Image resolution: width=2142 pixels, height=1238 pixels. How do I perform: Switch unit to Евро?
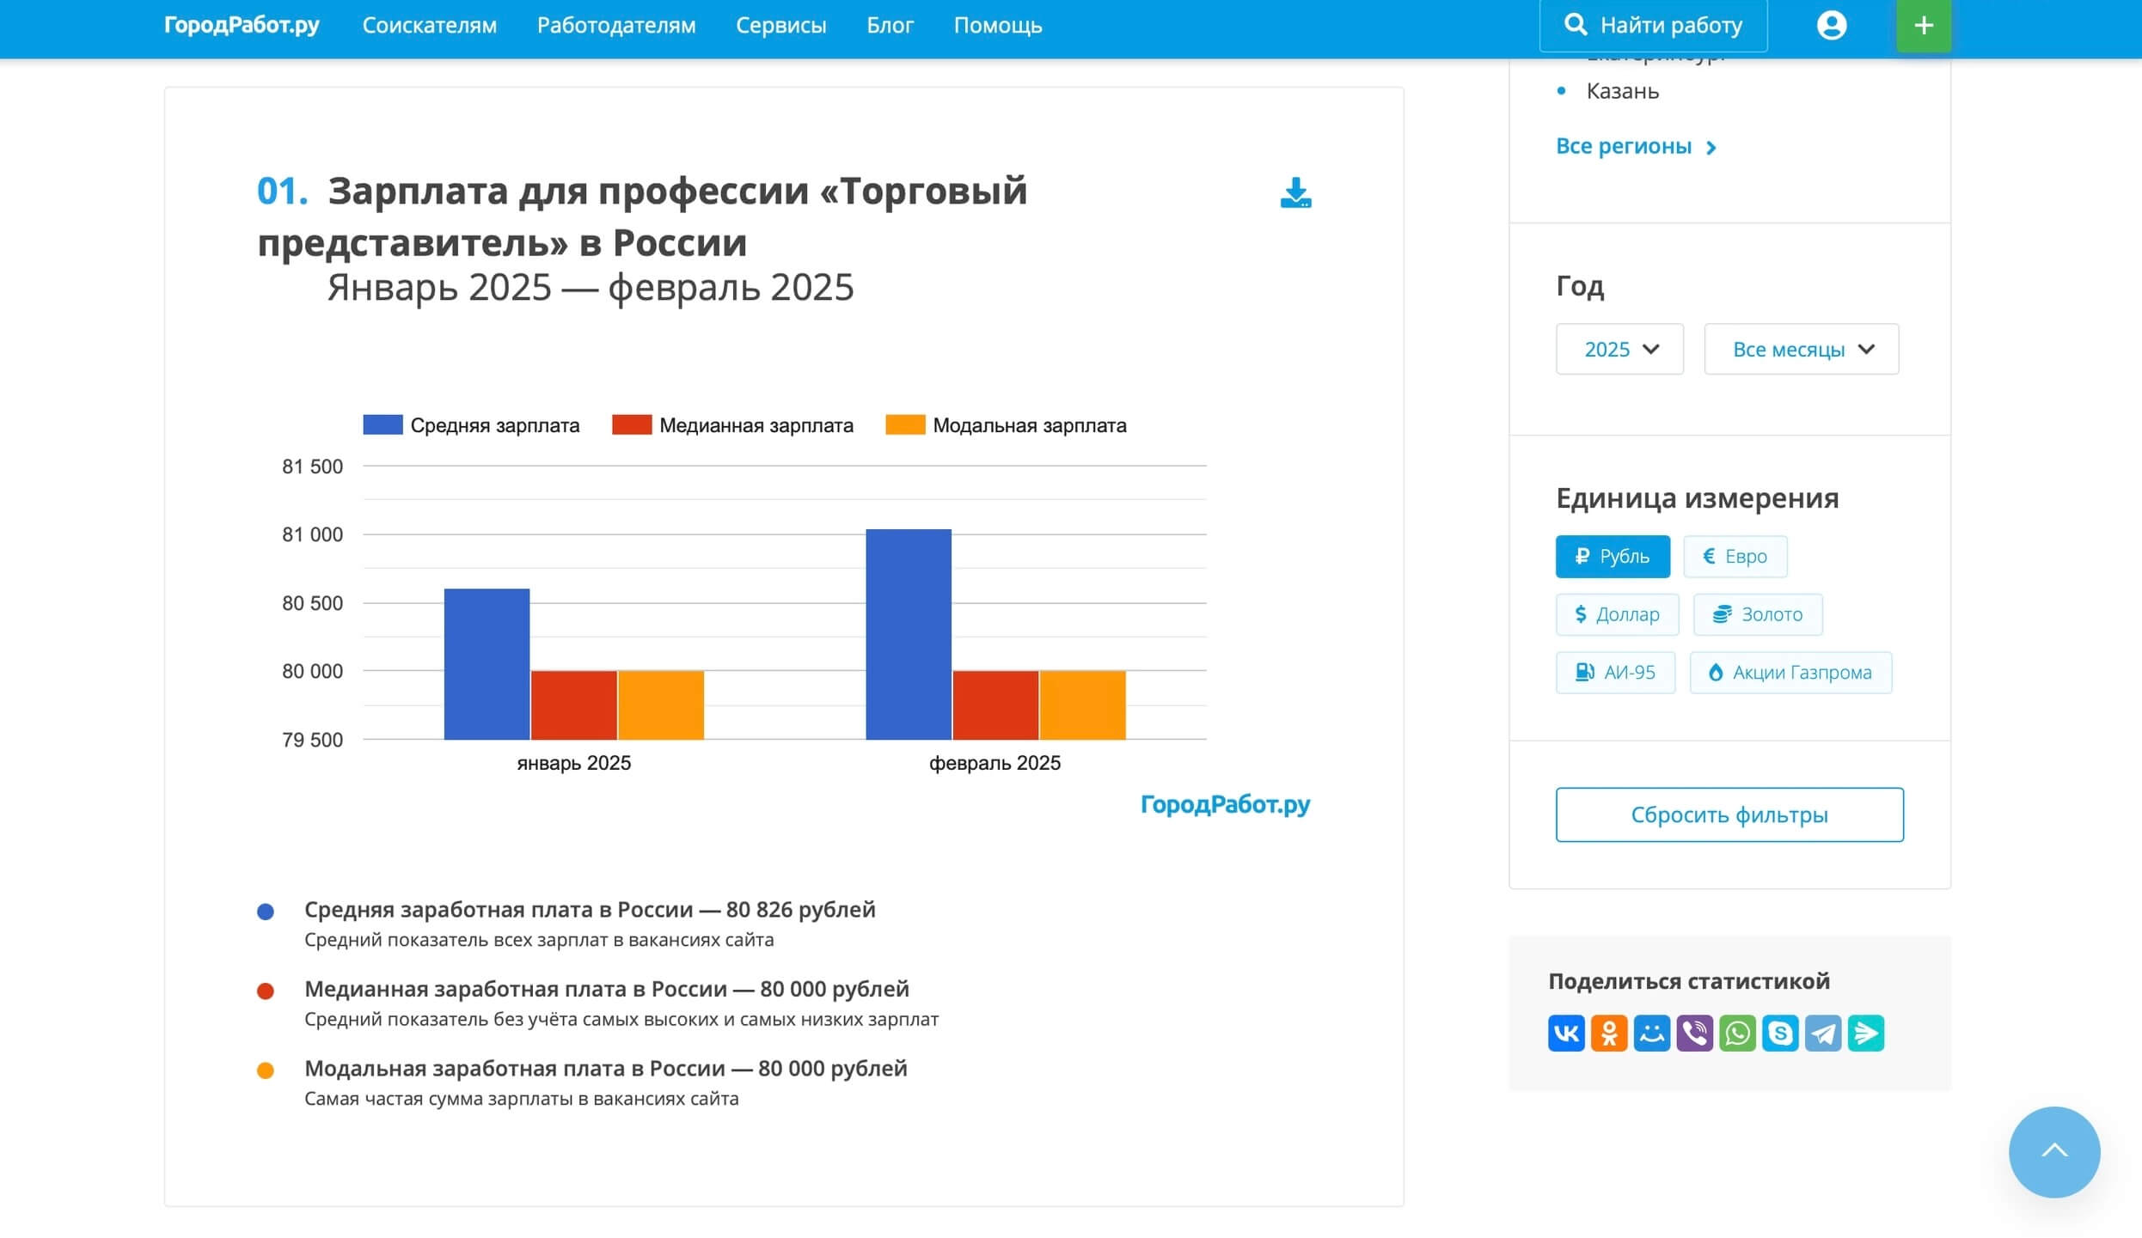[x=1735, y=557]
